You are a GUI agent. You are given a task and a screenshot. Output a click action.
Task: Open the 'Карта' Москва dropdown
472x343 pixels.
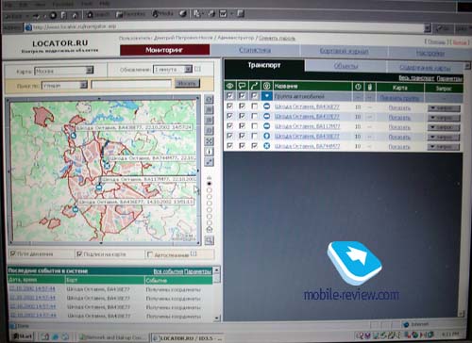pyautogui.click(x=90, y=70)
